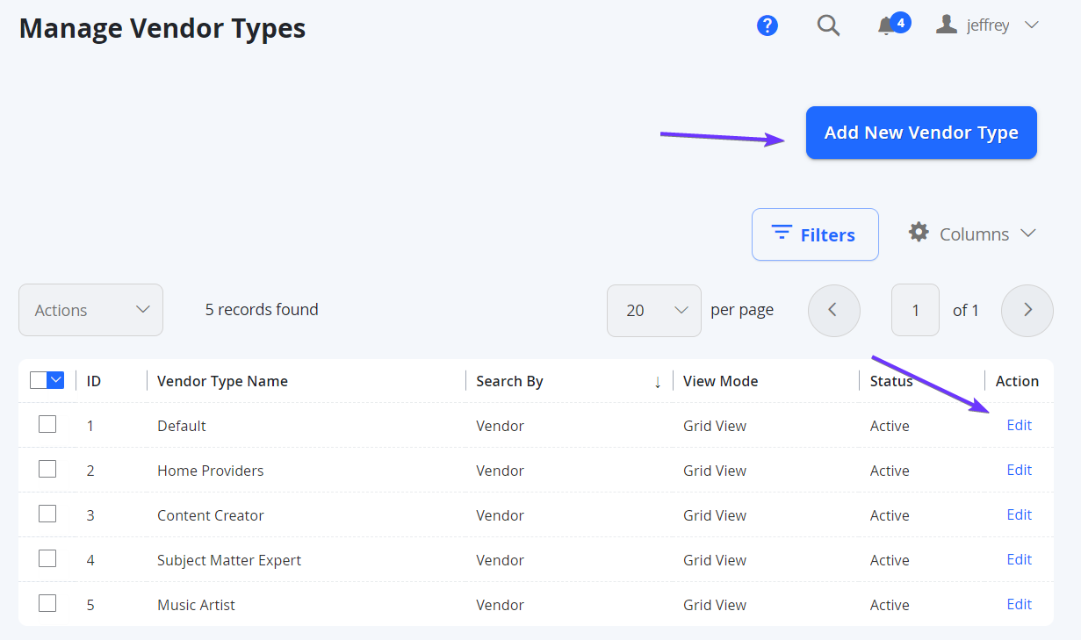
Task: Check the Home Providers row checkbox
Action: point(47,470)
